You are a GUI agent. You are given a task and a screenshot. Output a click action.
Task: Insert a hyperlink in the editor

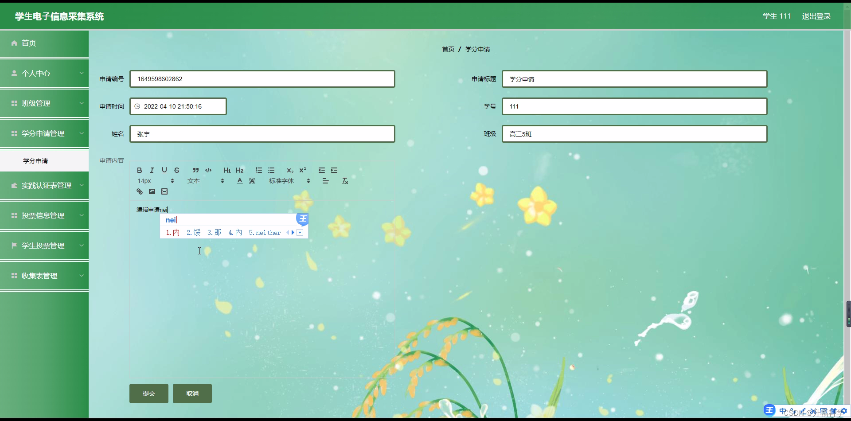(140, 191)
